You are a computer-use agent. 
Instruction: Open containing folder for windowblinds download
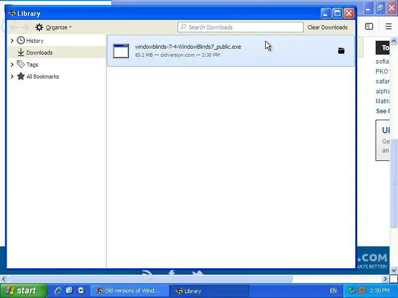coord(341,51)
